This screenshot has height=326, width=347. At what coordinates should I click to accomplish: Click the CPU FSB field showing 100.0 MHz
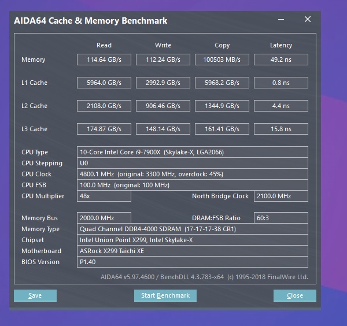(x=193, y=185)
